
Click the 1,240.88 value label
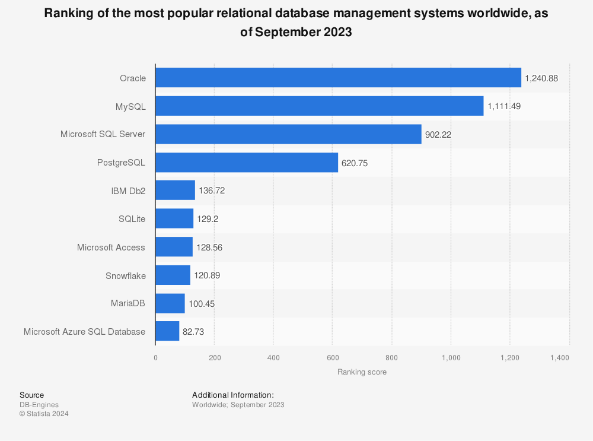click(541, 78)
